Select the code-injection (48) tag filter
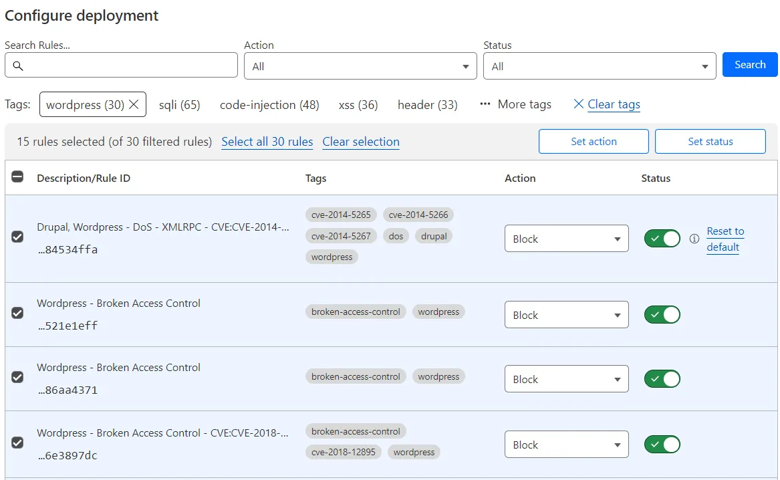This screenshot has width=780, height=480. pyautogui.click(x=269, y=104)
